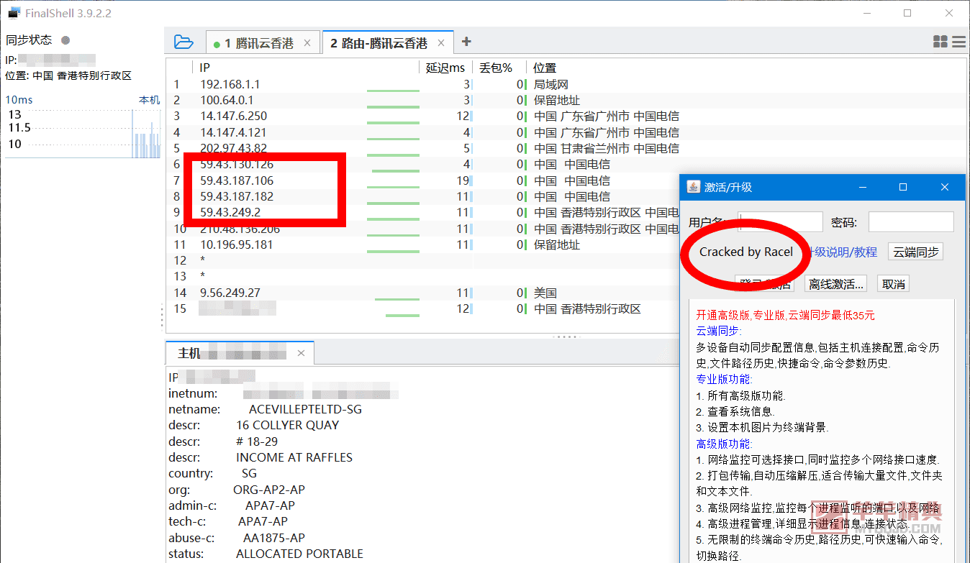Click the FinalShell app icon in title bar
The width and height of the screenshot is (970, 563).
click(13, 13)
